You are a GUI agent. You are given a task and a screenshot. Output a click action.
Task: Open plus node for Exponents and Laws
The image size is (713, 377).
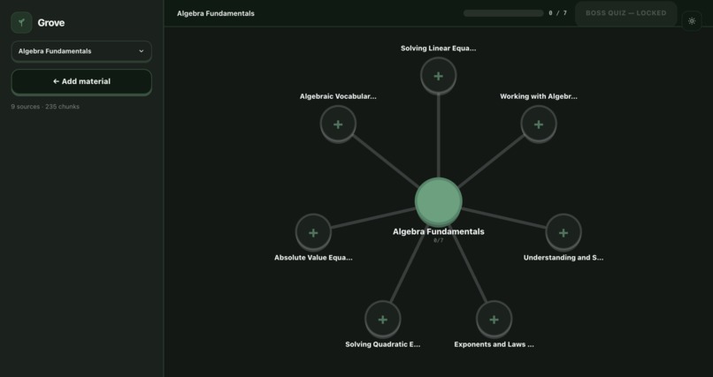coord(494,320)
